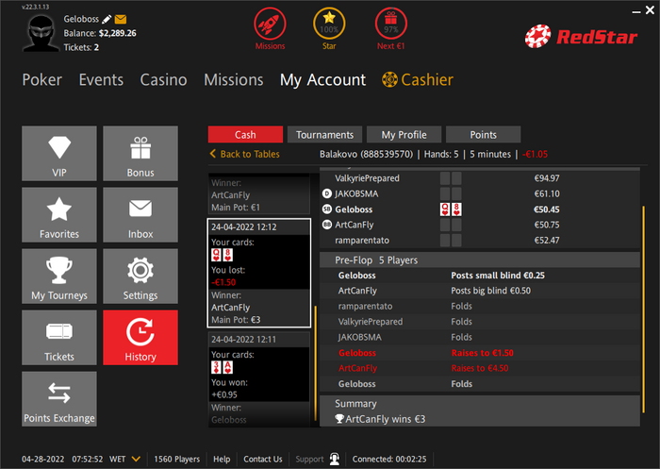This screenshot has width=660, height=469.
Task: Click the Missions rocket icon
Action: coord(270,24)
